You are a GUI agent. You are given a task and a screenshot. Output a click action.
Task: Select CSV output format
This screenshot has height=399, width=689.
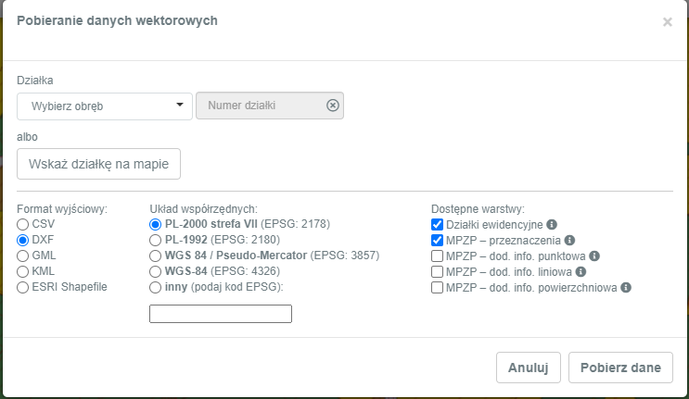coord(23,224)
